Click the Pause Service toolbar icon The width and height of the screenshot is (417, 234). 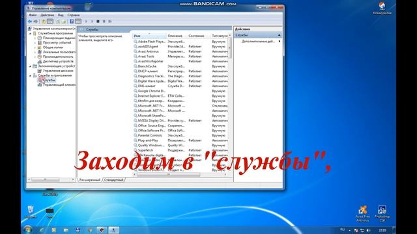click(x=104, y=21)
